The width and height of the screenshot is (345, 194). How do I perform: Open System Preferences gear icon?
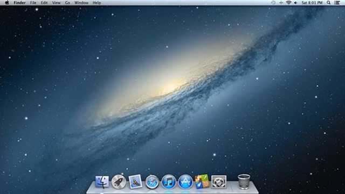point(219,182)
